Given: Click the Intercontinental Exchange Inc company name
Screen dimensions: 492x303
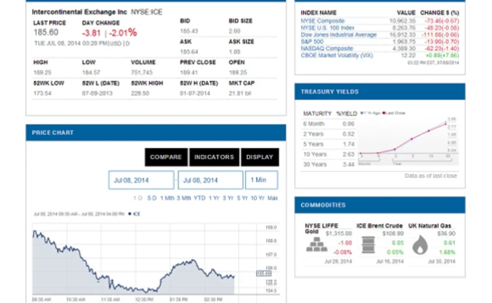Looking at the screenshot, I should tap(79, 12).
